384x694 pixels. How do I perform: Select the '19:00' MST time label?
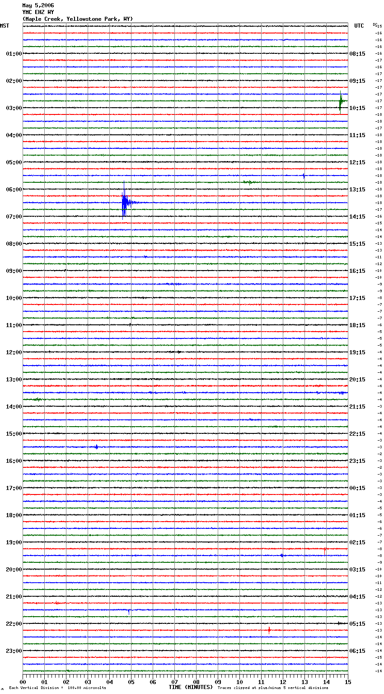click(x=14, y=542)
